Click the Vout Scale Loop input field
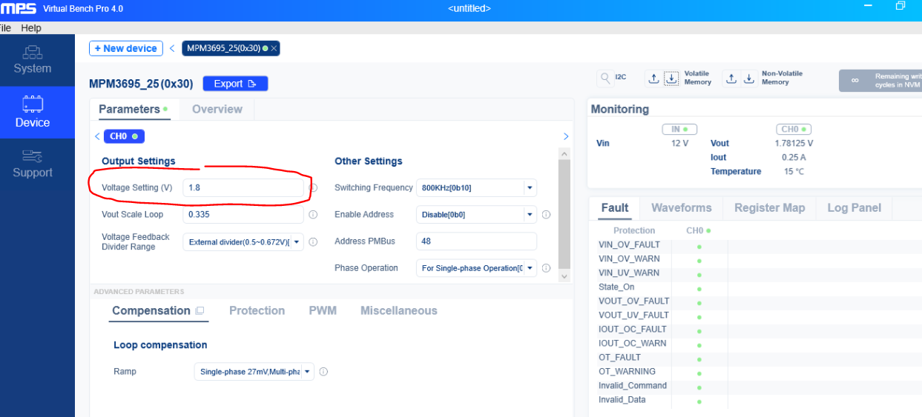This screenshot has width=922, height=417. coord(243,215)
